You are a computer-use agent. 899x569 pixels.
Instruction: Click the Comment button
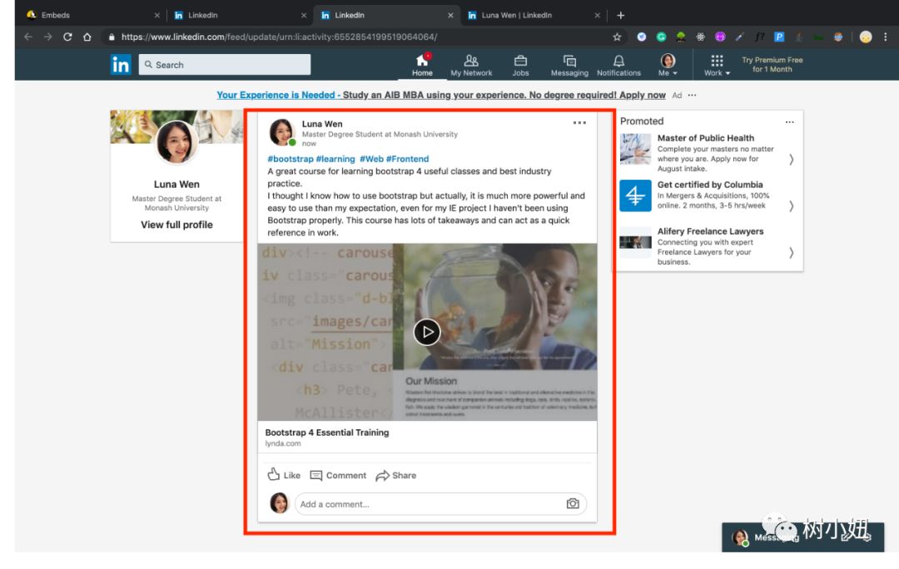pos(338,475)
